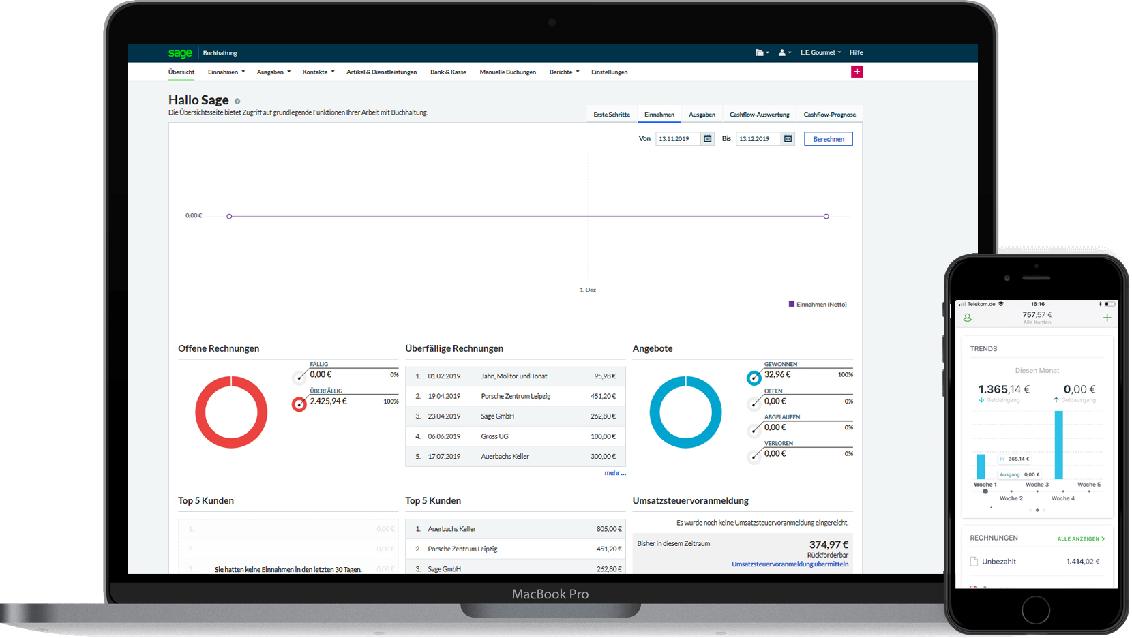
Task: Click the Von date input field
Action: 679,139
